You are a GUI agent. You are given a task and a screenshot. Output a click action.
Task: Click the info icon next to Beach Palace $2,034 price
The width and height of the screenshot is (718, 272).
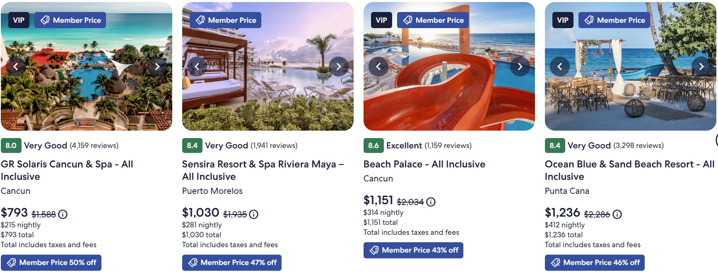point(431,203)
